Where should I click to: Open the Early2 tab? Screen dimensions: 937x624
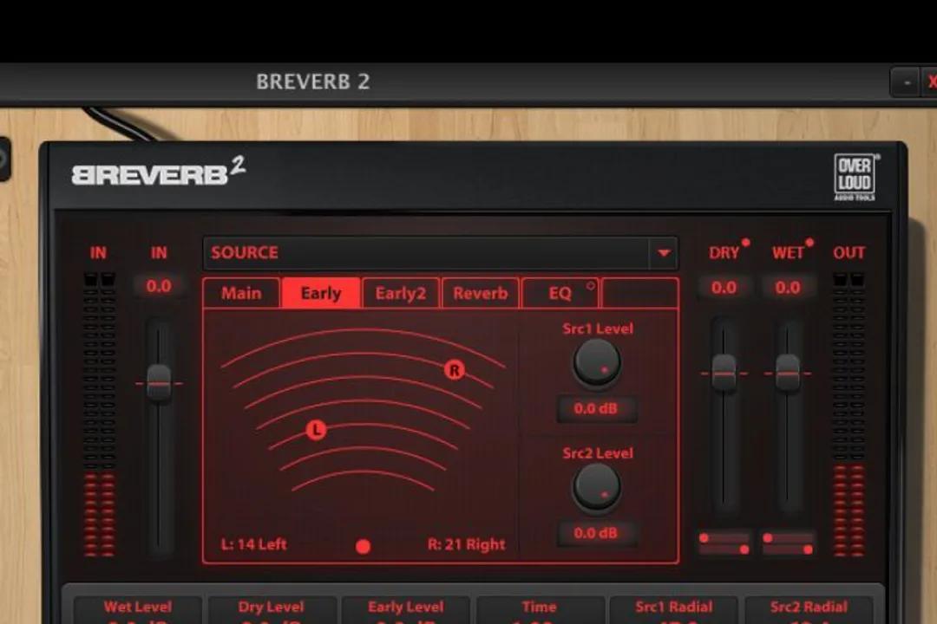[400, 293]
